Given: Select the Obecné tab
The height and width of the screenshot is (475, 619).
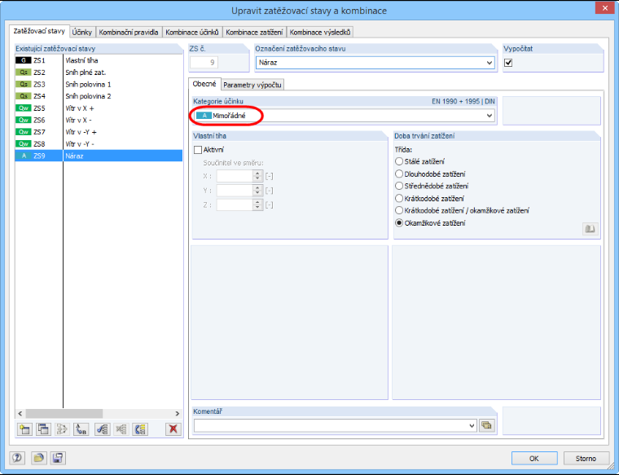Looking at the screenshot, I should [x=204, y=84].
